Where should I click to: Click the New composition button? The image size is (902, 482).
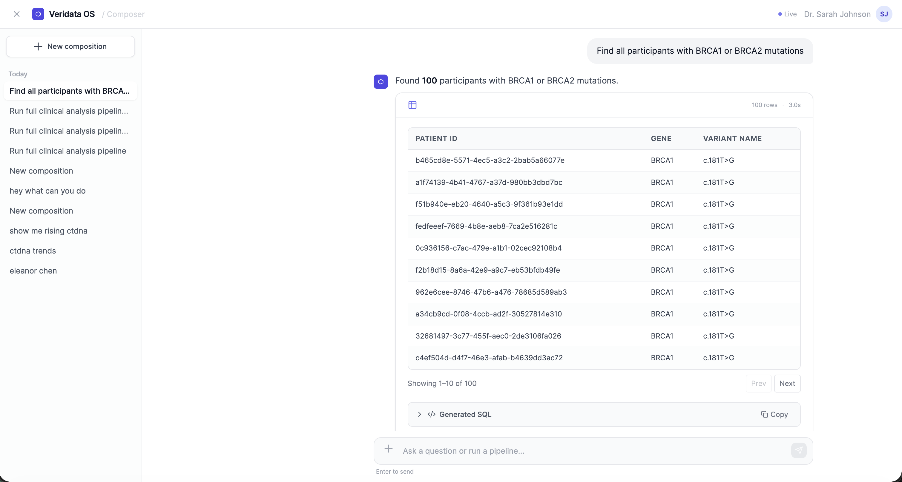pyautogui.click(x=70, y=47)
